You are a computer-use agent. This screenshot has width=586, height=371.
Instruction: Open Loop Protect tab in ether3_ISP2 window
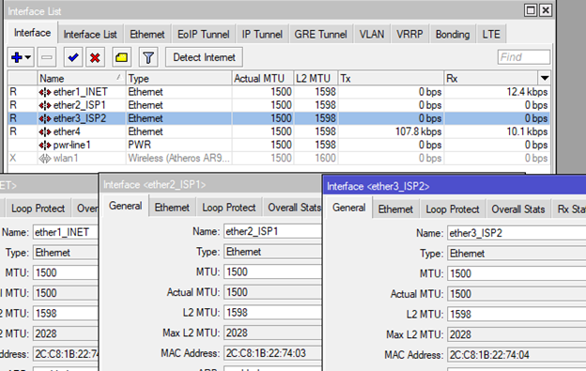coord(453,209)
